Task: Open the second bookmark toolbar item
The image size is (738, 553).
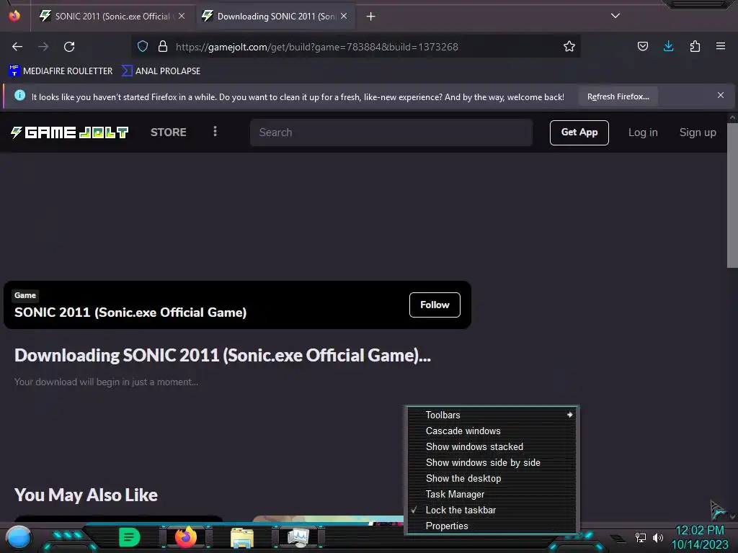Action: point(161,71)
